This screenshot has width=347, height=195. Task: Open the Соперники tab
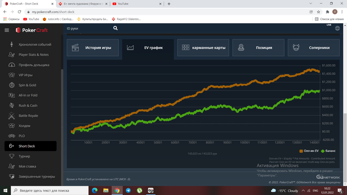click(314, 48)
